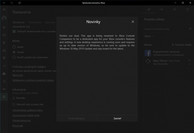Viewport: 194px width, 133px height.
Task: Switch to Activity alerts tab icon on right
Action: [187, 9]
